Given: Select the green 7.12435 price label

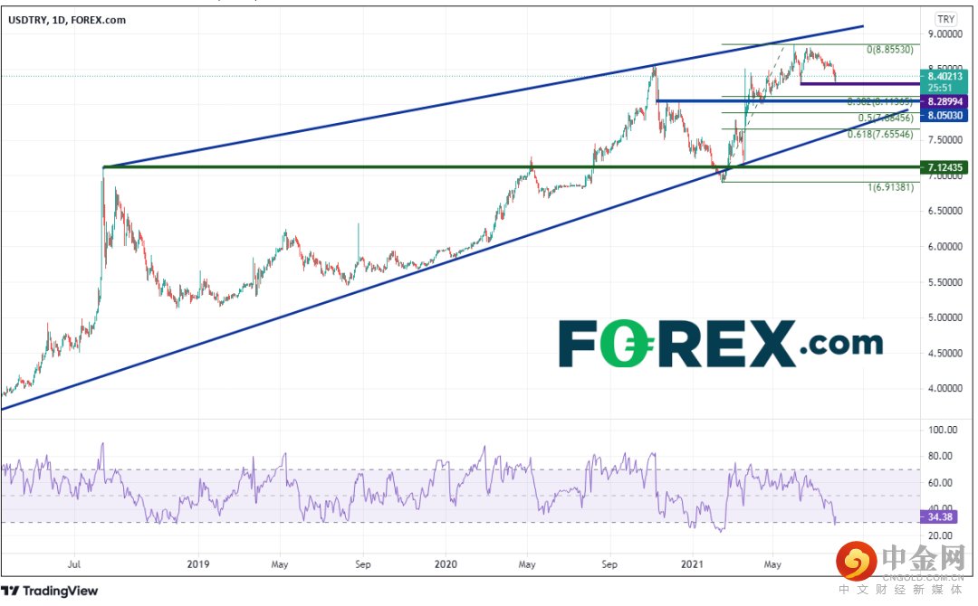Looking at the screenshot, I should coord(944,167).
